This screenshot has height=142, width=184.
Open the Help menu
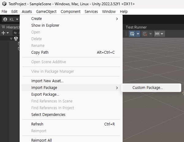pyautogui.click(x=124, y=11)
